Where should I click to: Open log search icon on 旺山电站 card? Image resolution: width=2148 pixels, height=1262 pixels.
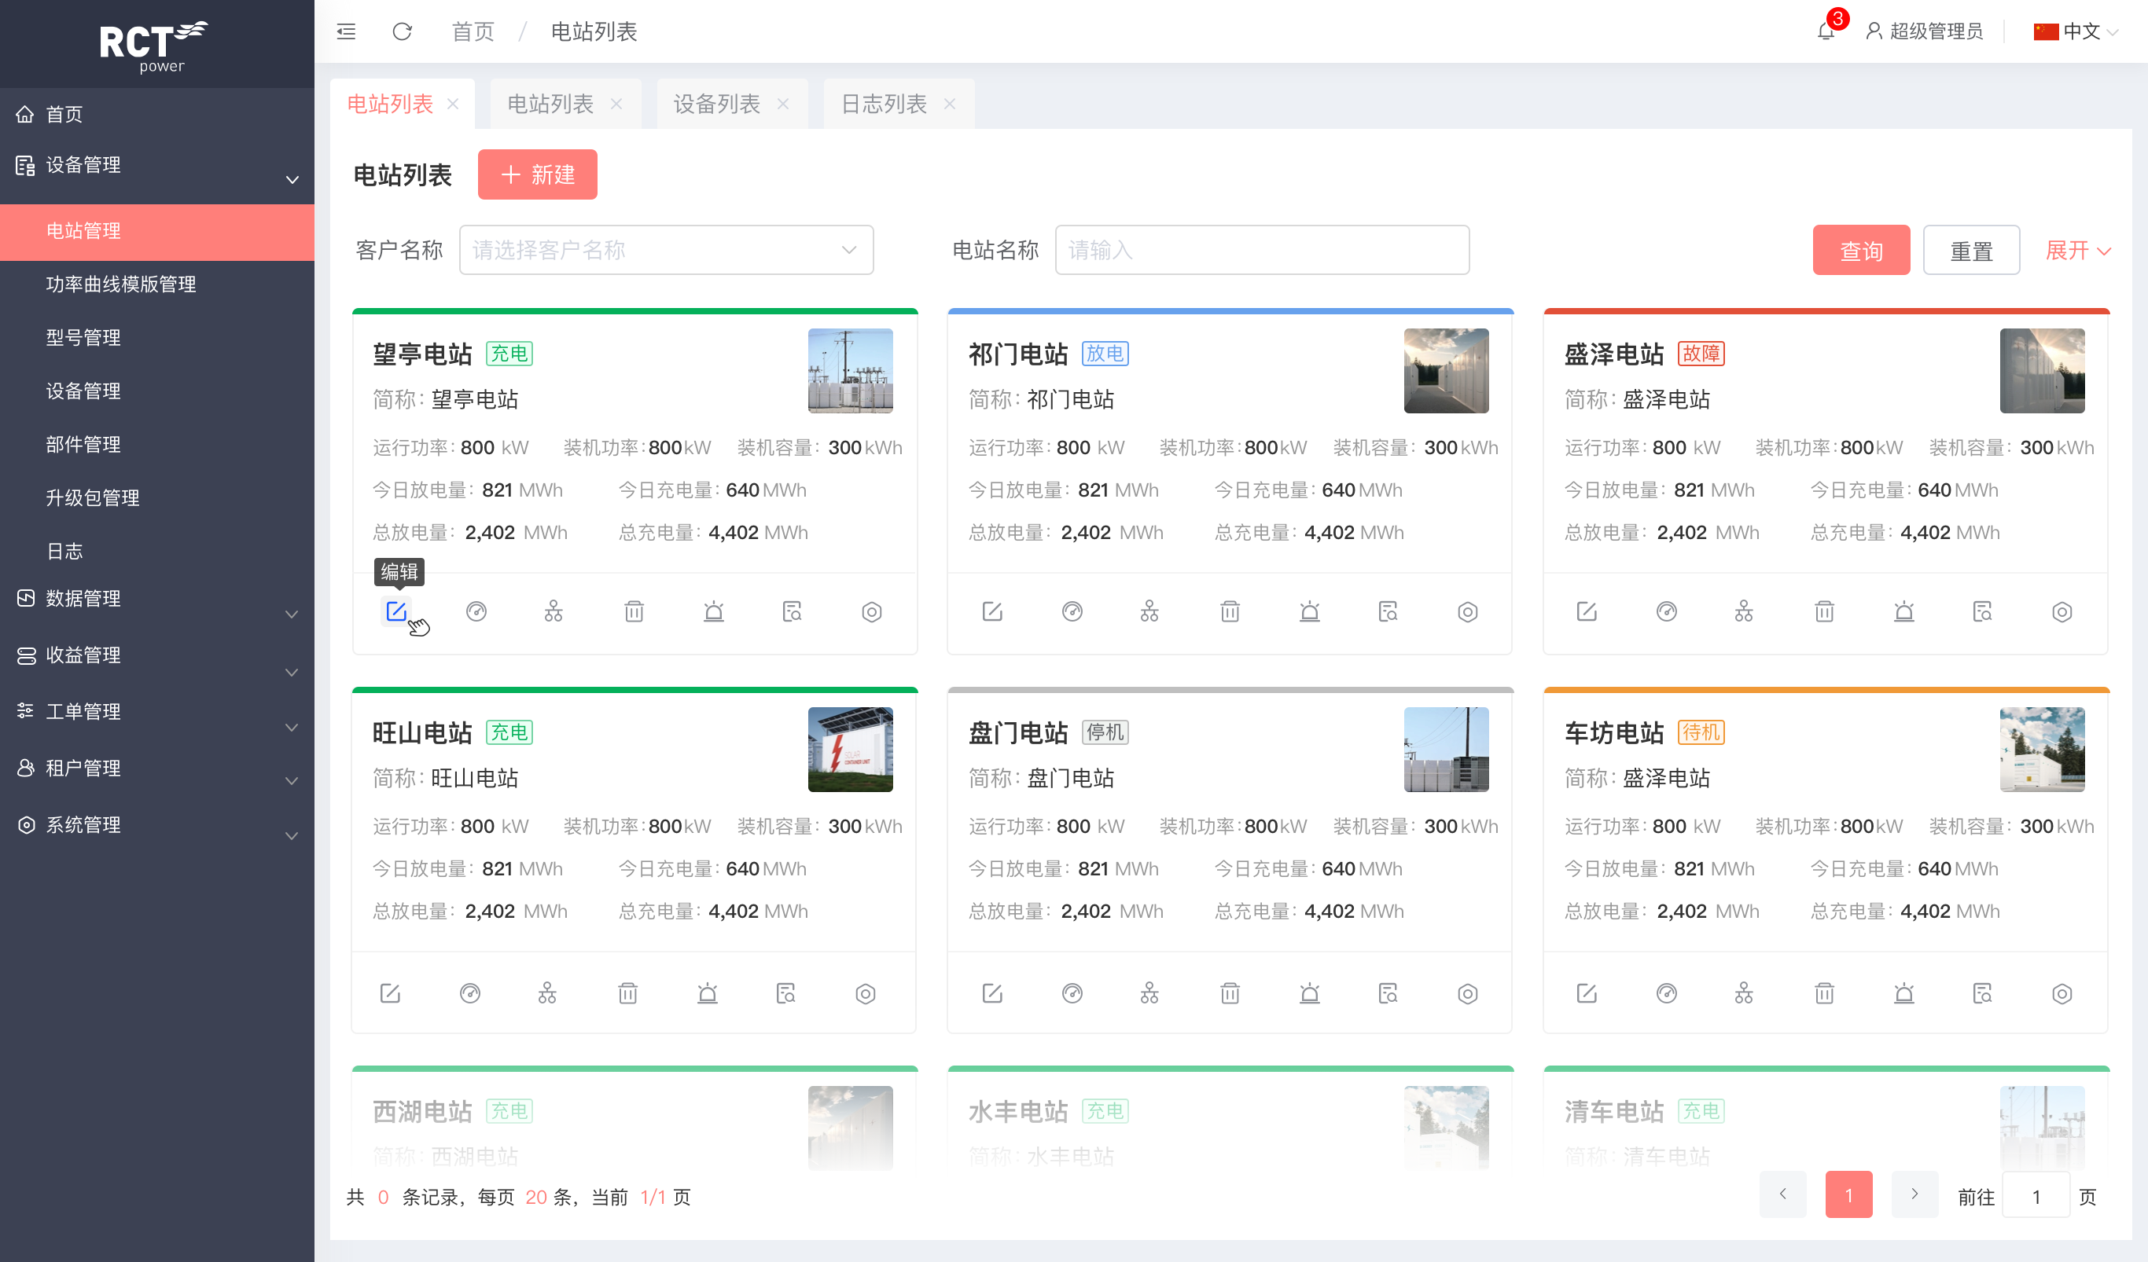(786, 992)
